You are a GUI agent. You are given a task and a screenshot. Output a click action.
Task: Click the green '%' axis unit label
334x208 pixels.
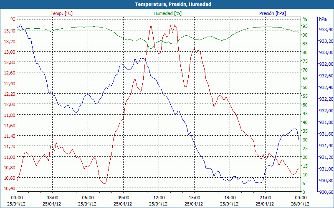pyautogui.click(x=305, y=19)
